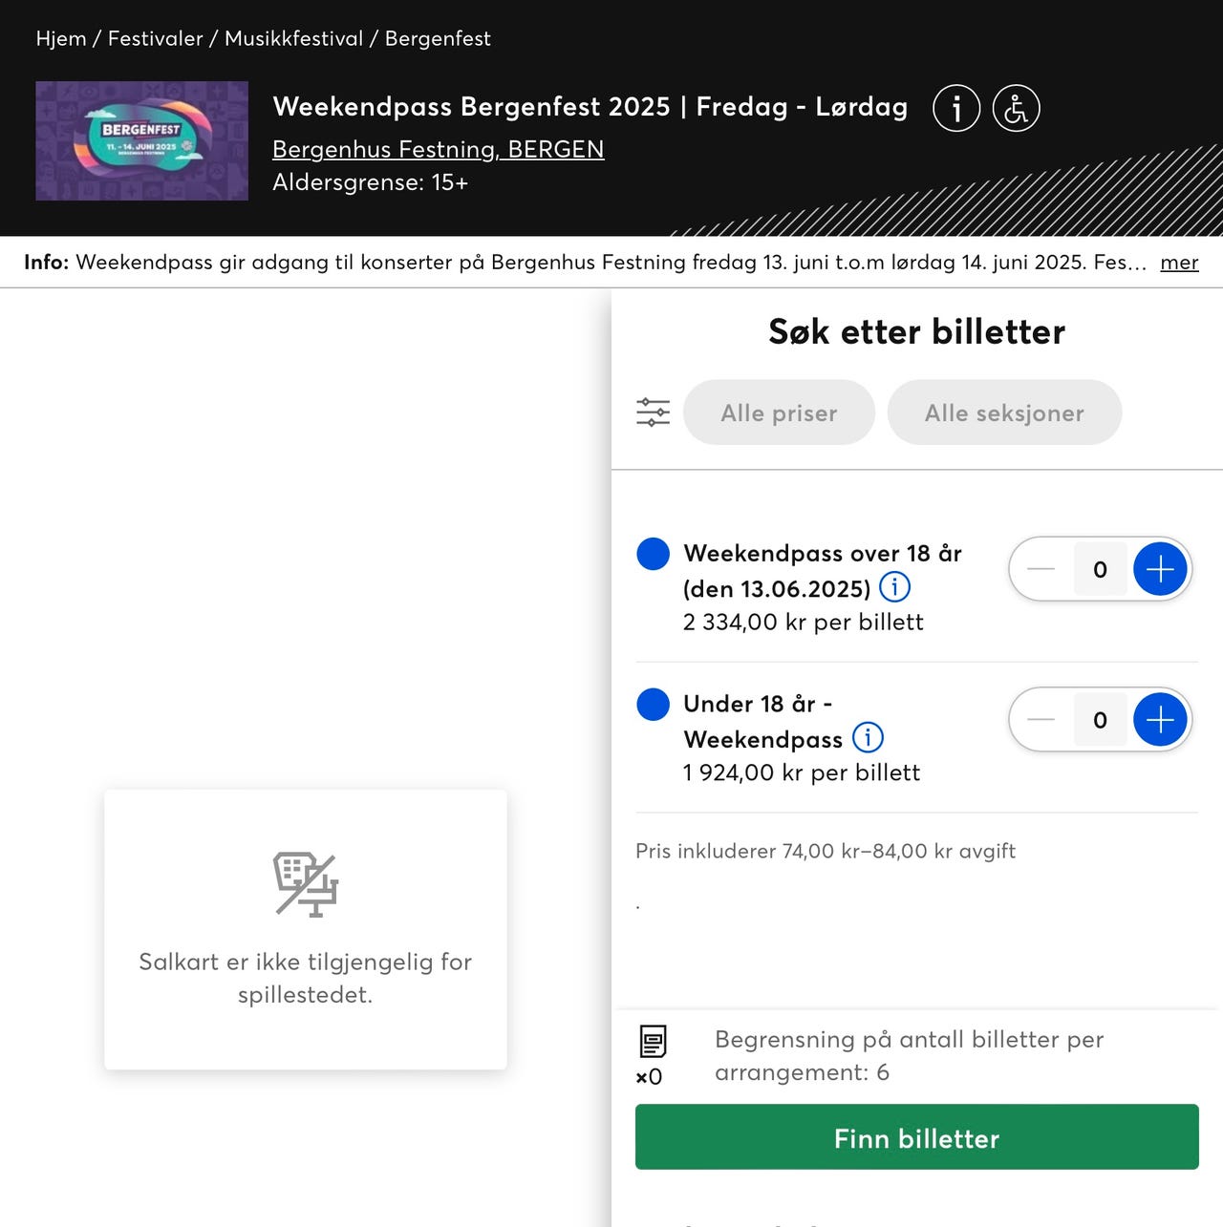Open the Alle seksjoner filter dropdown

(1004, 413)
